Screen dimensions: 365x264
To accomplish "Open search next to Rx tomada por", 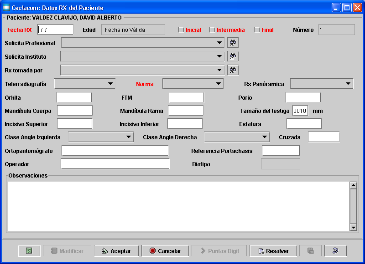I will point(233,70).
